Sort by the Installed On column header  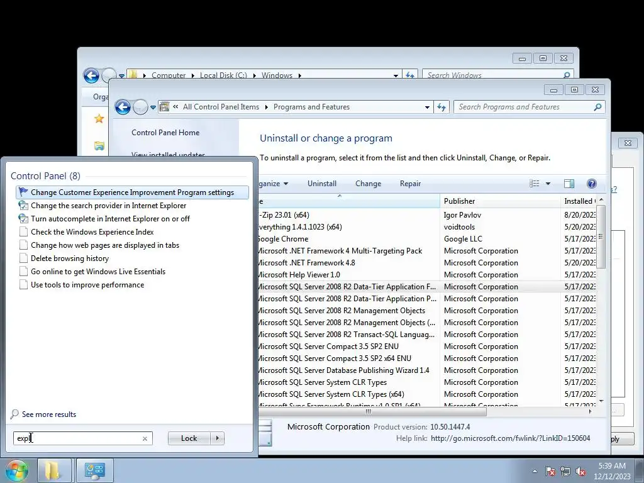click(579, 201)
